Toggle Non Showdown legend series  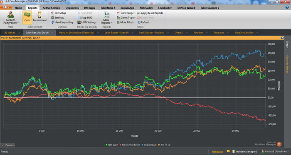tap(130, 145)
